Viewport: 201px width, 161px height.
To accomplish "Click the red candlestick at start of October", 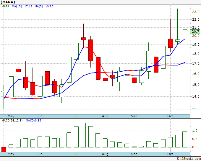I will [170, 43].
